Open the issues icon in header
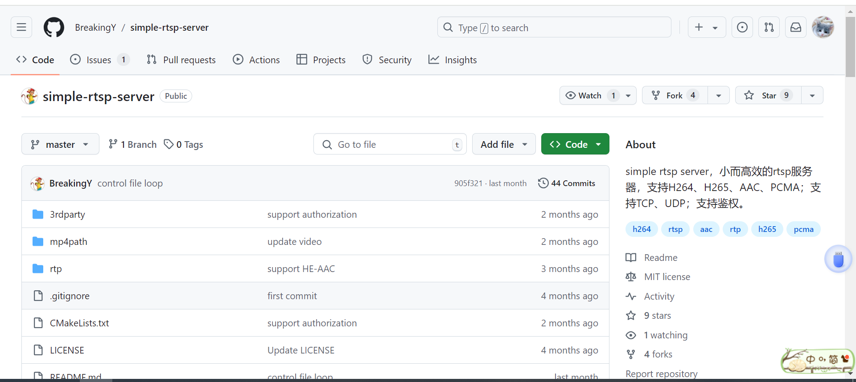Viewport: 856px width, 382px height. click(x=742, y=28)
